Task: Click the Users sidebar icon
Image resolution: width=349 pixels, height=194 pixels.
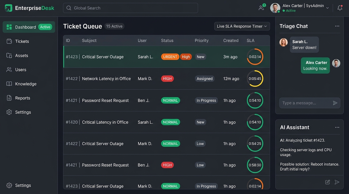Action: pos(9,69)
